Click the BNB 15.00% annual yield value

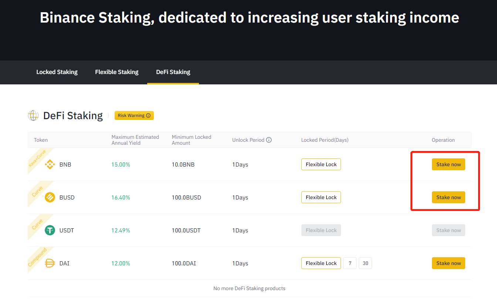[121, 165]
